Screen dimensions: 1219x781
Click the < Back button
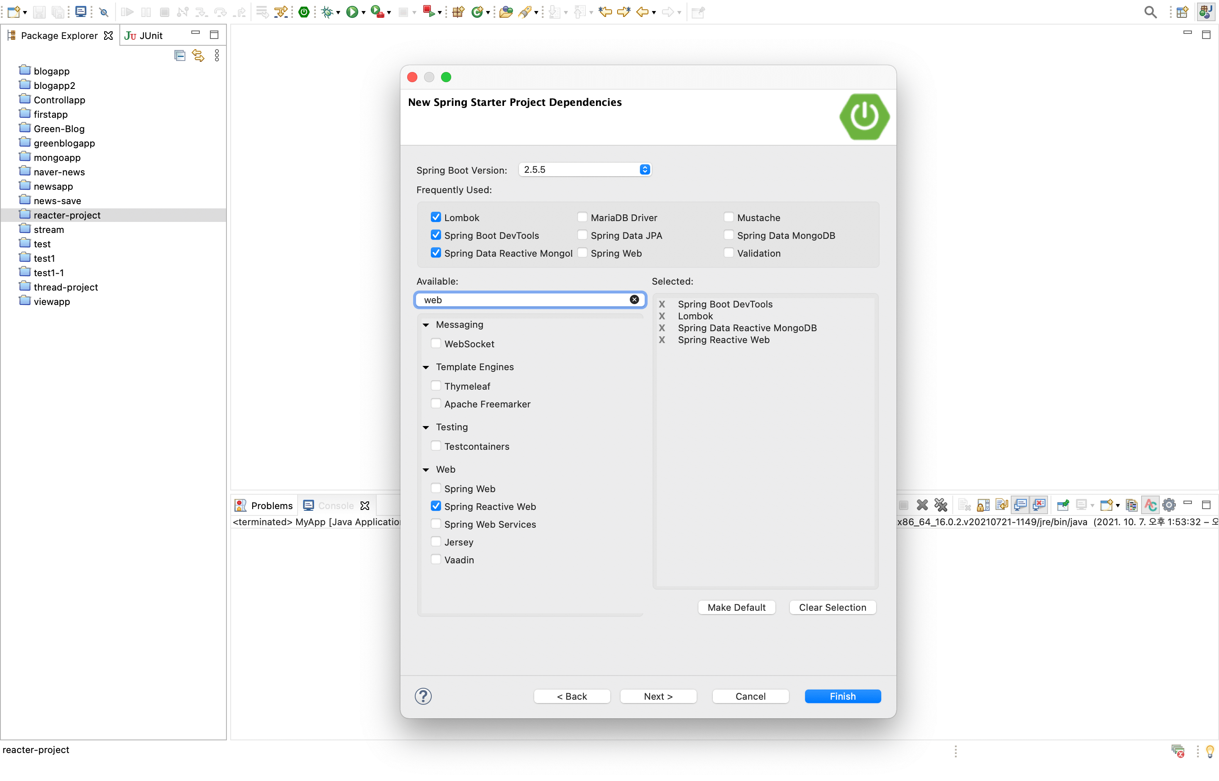click(x=572, y=696)
